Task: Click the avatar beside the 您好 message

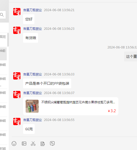Action: point(17,12)
